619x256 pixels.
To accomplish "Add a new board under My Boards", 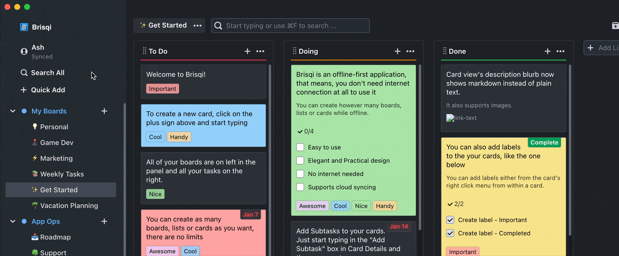I will coord(104,111).
